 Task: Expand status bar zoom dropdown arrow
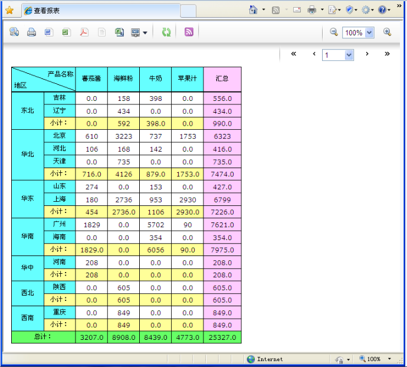tap(389, 359)
